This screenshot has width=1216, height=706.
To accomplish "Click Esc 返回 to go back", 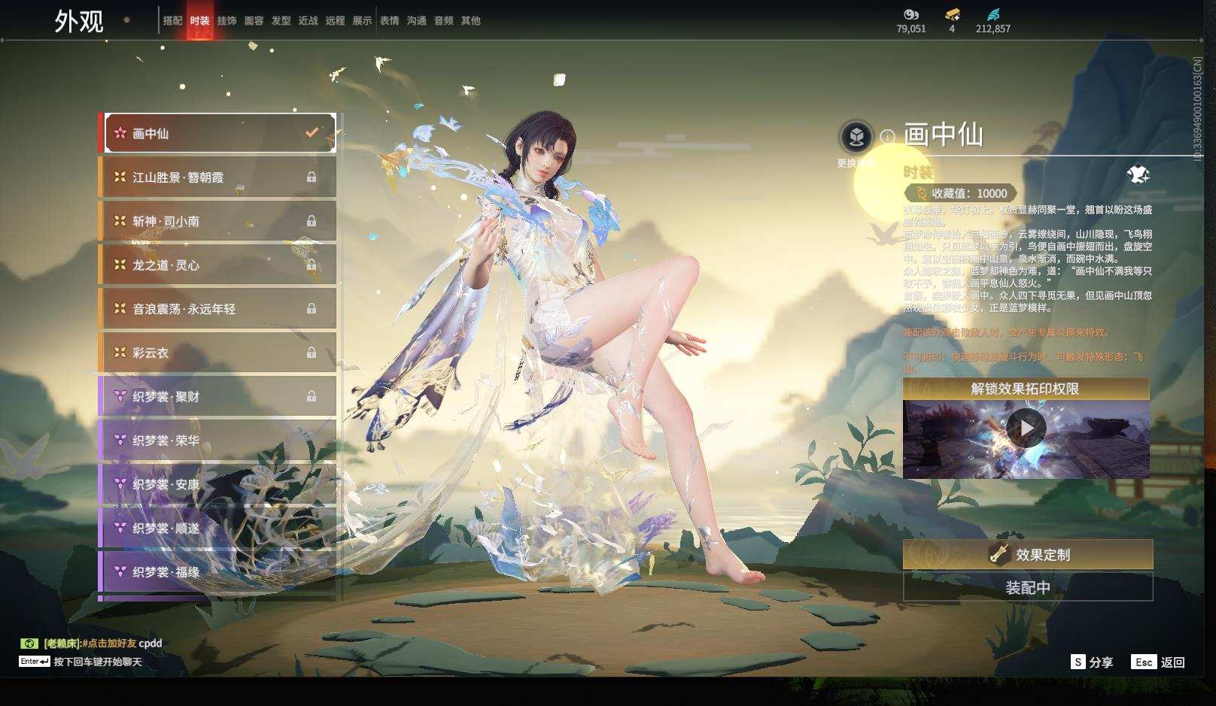I will pos(1158,662).
